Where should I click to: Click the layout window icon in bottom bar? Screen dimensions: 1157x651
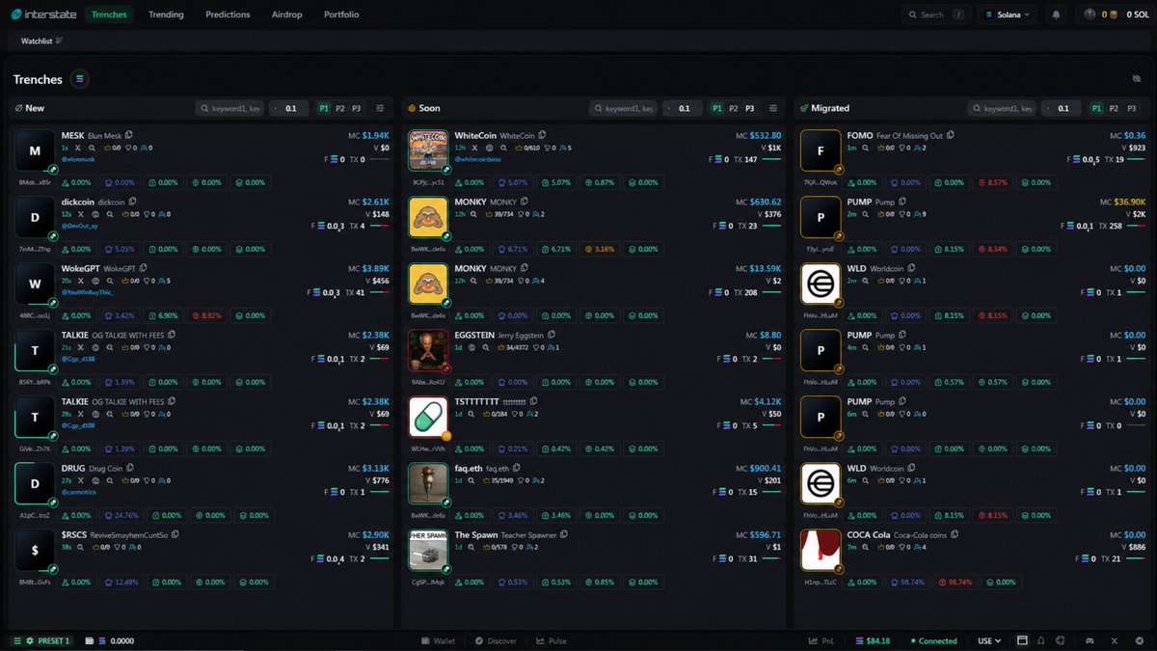pyautogui.click(x=1022, y=640)
